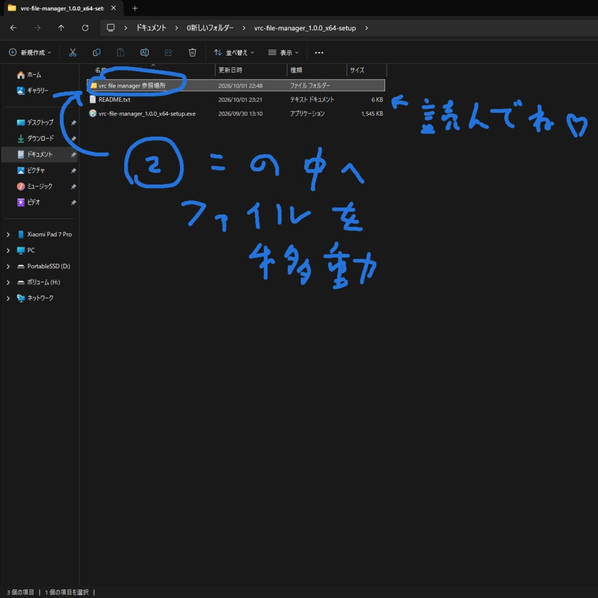Expand the PC tree node
Viewport: 598px width, 598px height.
click(x=8, y=251)
